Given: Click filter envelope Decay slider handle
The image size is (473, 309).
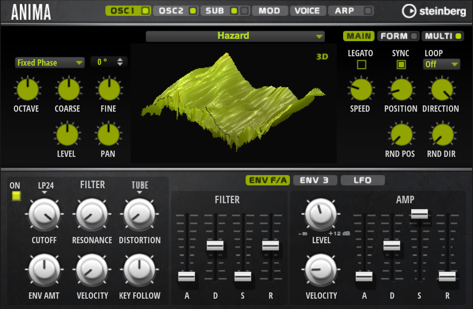Looking at the screenshot, I should (x=215, y=246).
